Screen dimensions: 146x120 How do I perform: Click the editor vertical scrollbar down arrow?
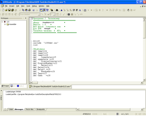click(x=144, y=80)
